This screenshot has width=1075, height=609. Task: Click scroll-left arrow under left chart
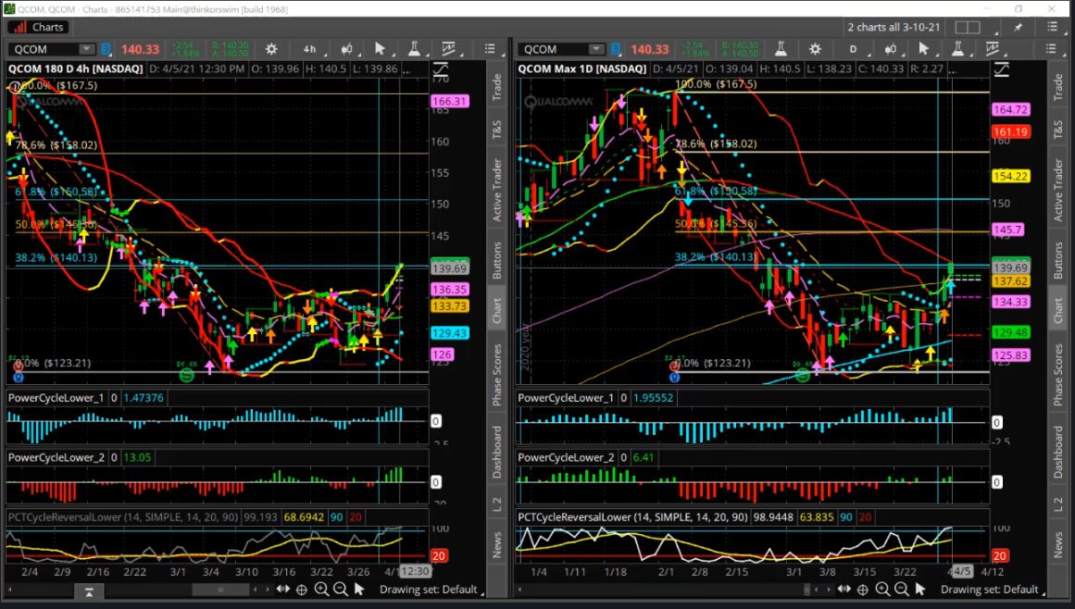[x=10, y=590]
